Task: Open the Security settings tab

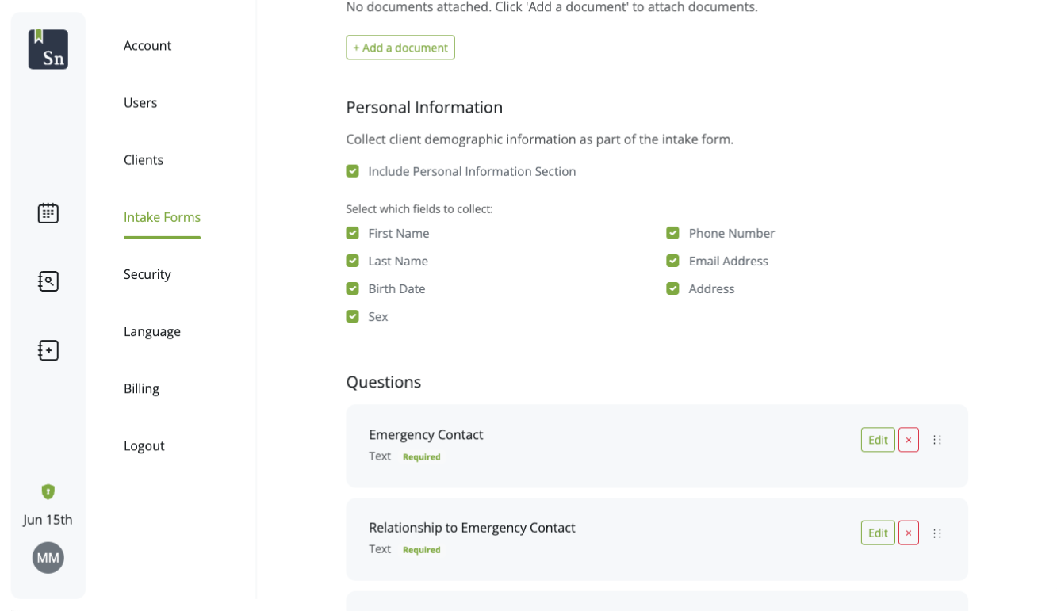Action: pos(147,274)
